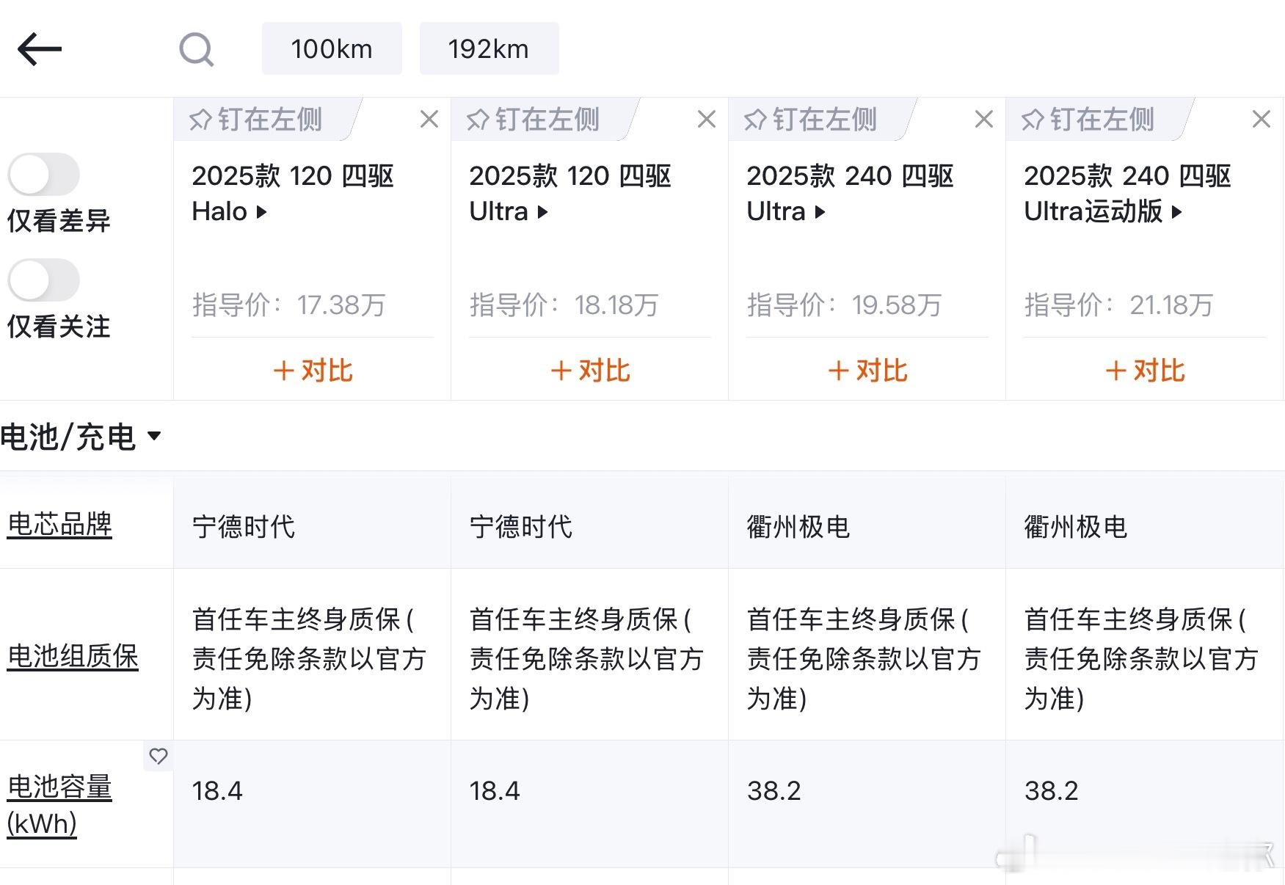Image resolution: width=1285 pixels, height=885 pixels.
Task: Select 38.2 capacity in the 240 Ultra column
Action: tap(774, 791)
